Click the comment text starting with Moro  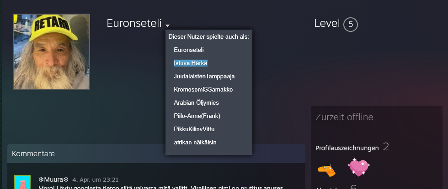(x=155, y=187)
